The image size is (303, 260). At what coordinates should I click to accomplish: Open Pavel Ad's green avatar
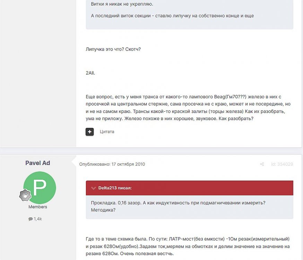[x=40, y=188]
